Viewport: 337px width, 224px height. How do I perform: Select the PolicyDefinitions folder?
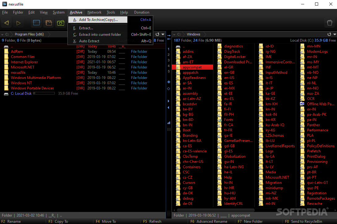pyautogui.click(x=321, y=146)
